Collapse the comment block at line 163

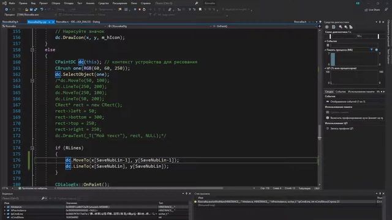[x=32, y=81]
